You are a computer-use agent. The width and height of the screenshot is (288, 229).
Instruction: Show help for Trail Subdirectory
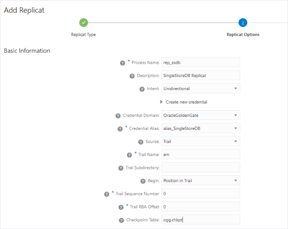pyautogui.click(x=121, y=168)
